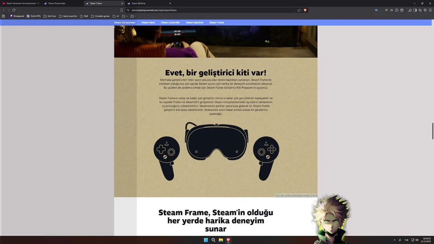This screenshot has height=244, width=434.
Task: Expand the dil bookmark folder
Action: click(116, 16)
